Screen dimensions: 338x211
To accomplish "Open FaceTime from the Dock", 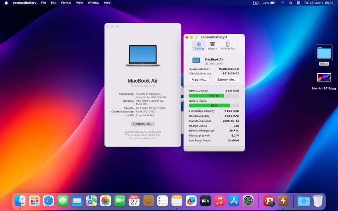I will pos(120,201).
